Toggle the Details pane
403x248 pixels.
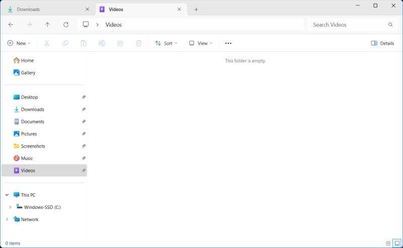[382, 43]
